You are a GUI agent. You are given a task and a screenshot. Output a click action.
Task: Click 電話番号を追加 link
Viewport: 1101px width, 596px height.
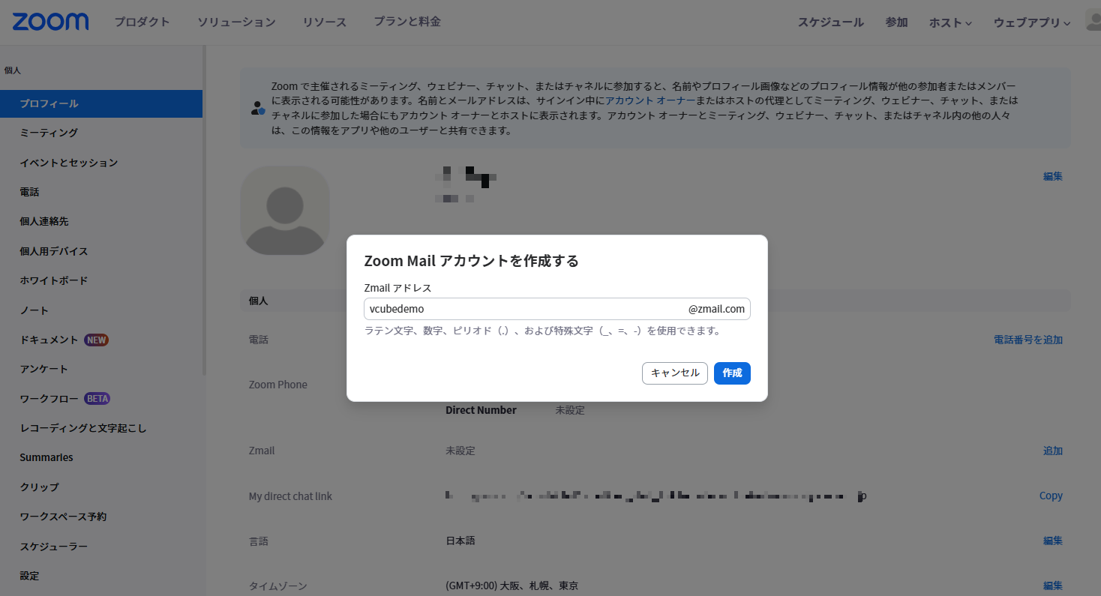[1028, 340]
